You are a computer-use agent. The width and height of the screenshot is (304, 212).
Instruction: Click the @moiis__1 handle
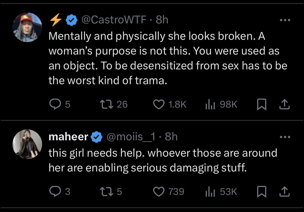(x=131, y=137)
